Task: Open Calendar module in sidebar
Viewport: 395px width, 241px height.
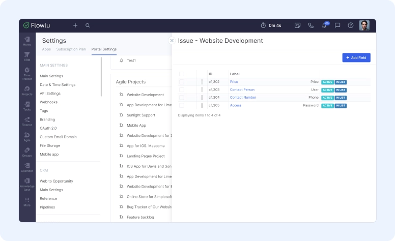Action: point(27,168)
